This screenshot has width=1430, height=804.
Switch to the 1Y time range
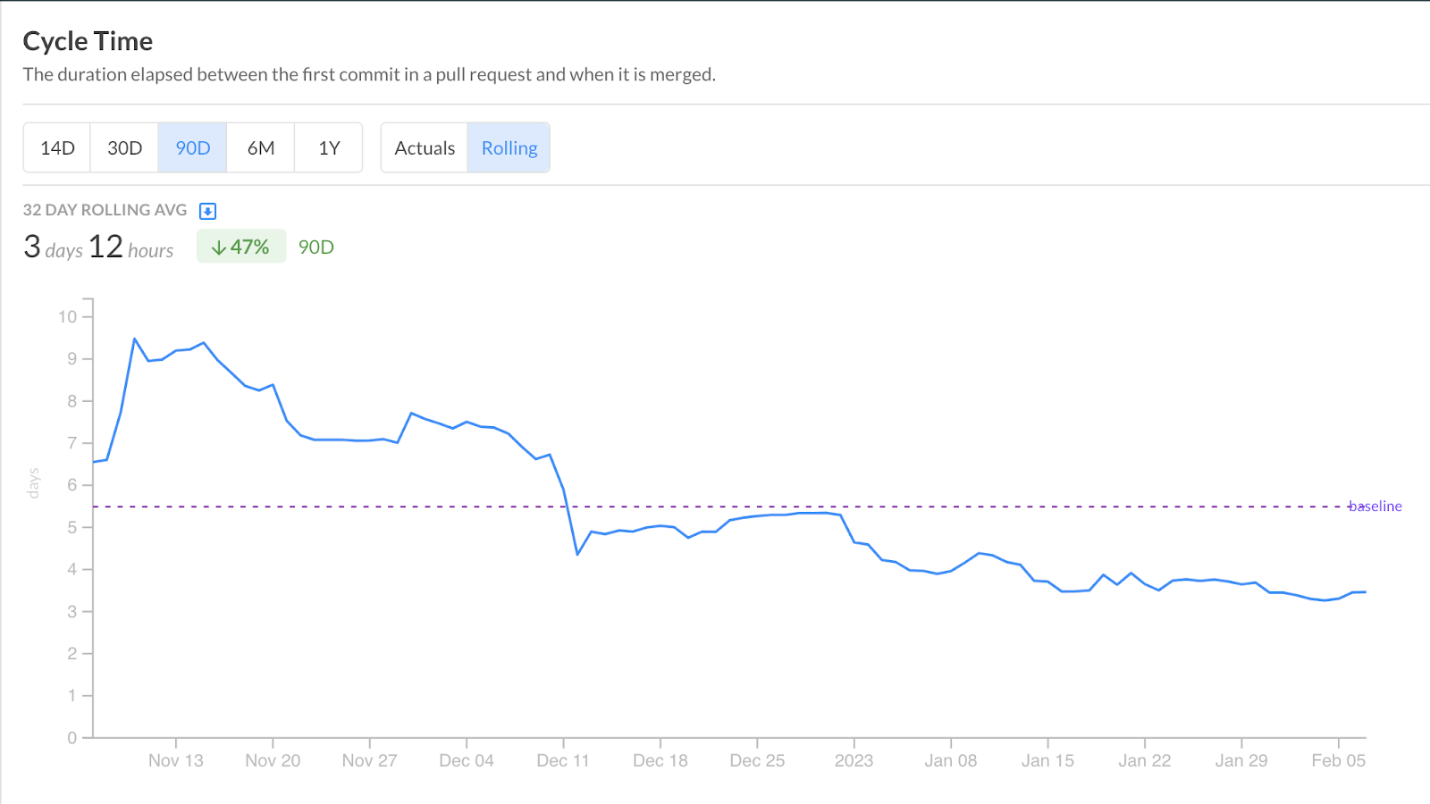point(329,148)
